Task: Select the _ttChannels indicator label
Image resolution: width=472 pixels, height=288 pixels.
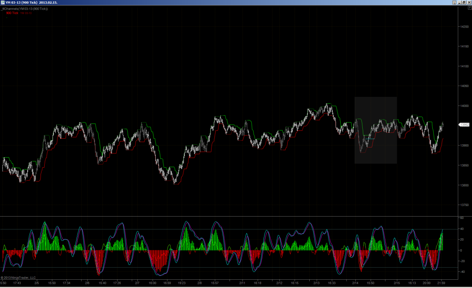Action: click(x=24, y=9)
